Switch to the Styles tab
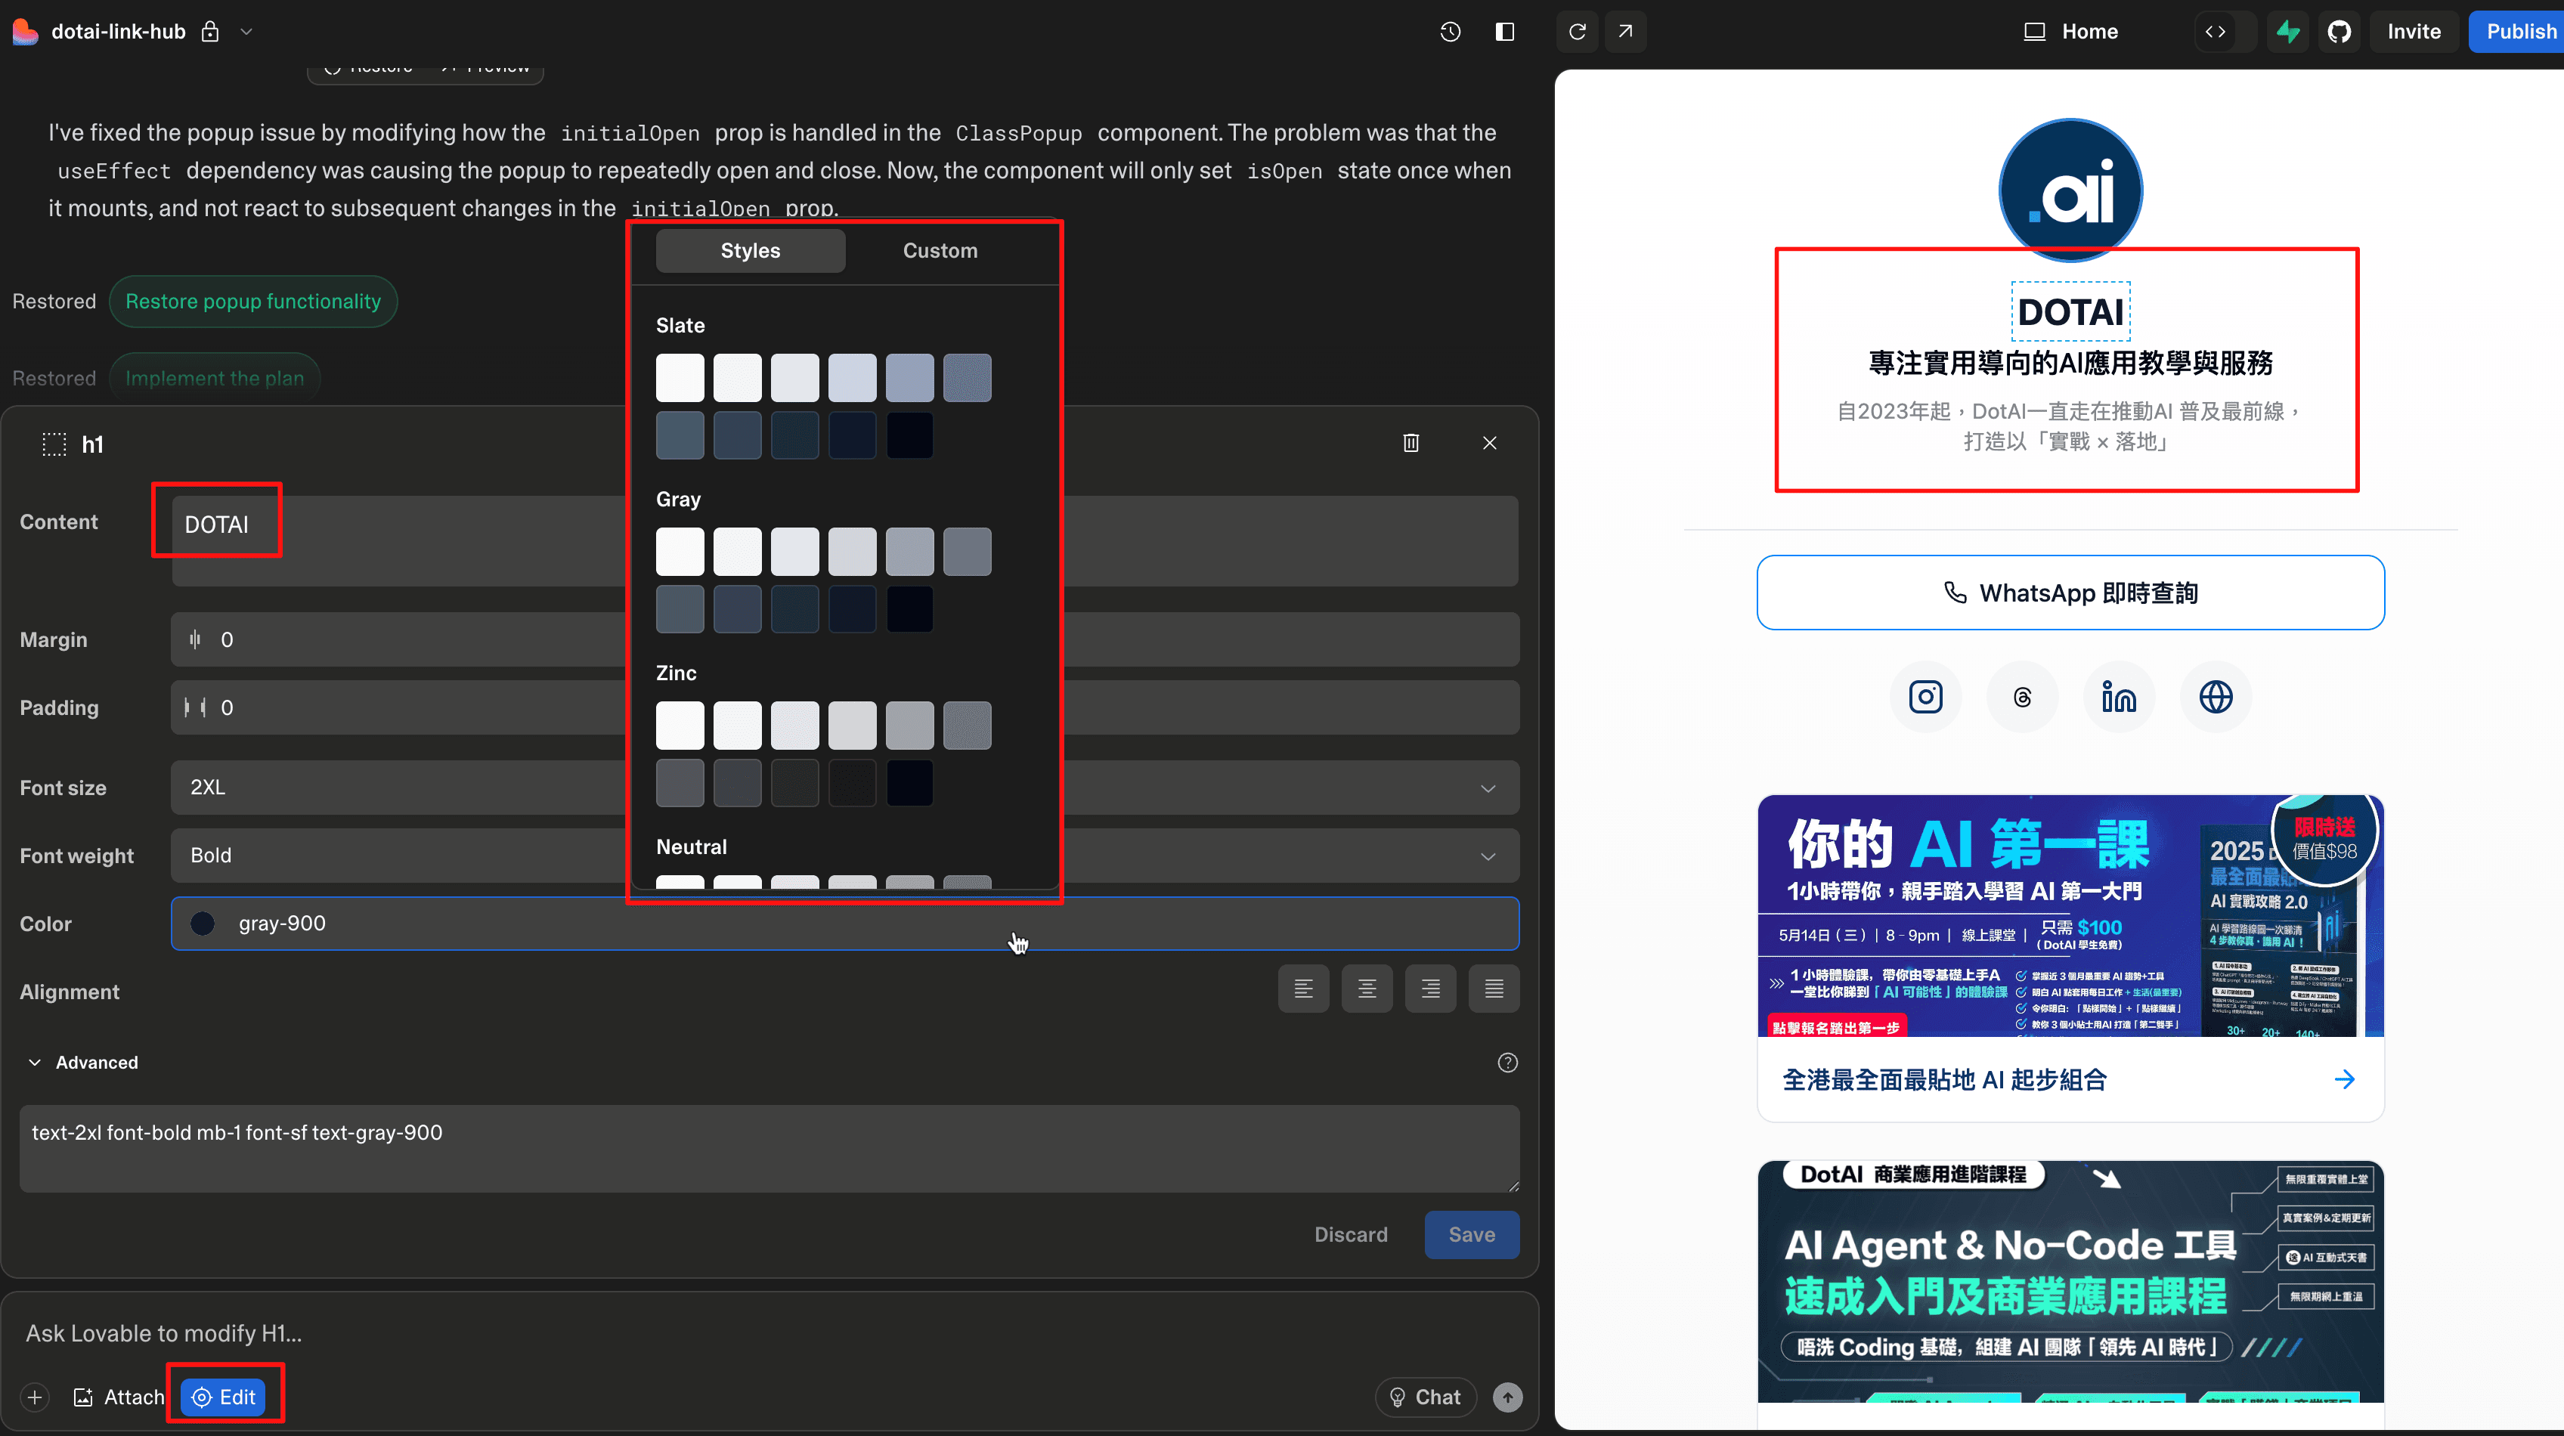Viewport: 2564px width, 1436px height. click(x=751, y=251)
